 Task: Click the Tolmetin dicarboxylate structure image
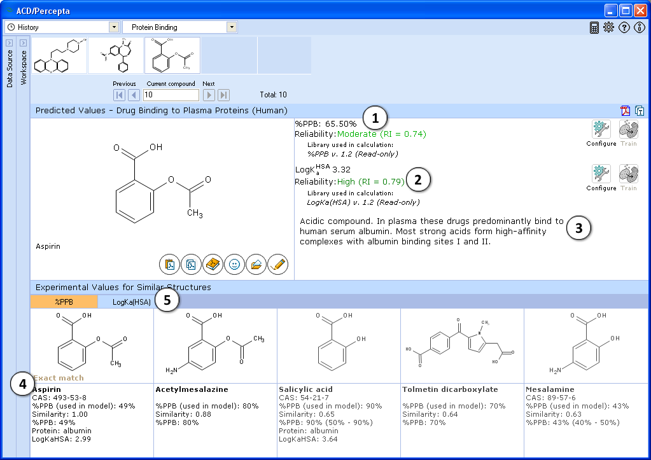click(460, 343)
